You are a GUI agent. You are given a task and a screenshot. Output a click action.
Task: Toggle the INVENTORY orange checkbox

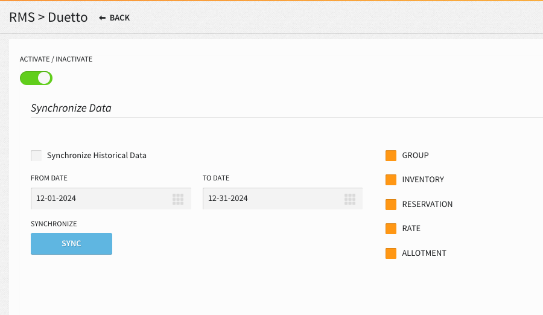391,180
